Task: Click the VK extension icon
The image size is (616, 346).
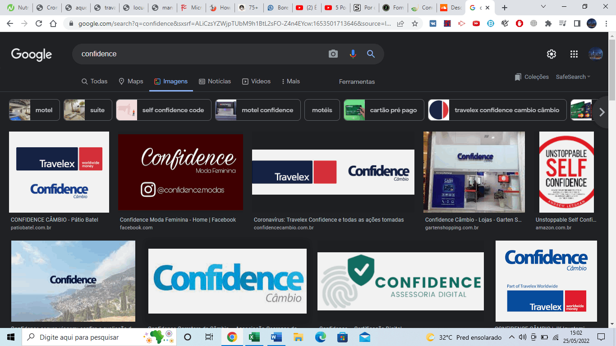Action: click(x=433, y=23)
